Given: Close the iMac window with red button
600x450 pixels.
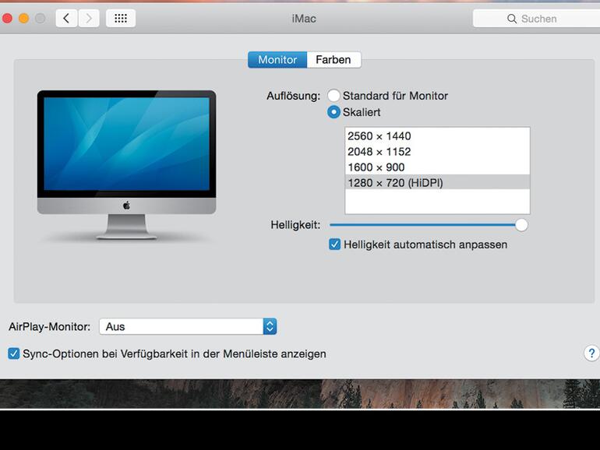Looking at the screenshot, I should pos(7,19).
